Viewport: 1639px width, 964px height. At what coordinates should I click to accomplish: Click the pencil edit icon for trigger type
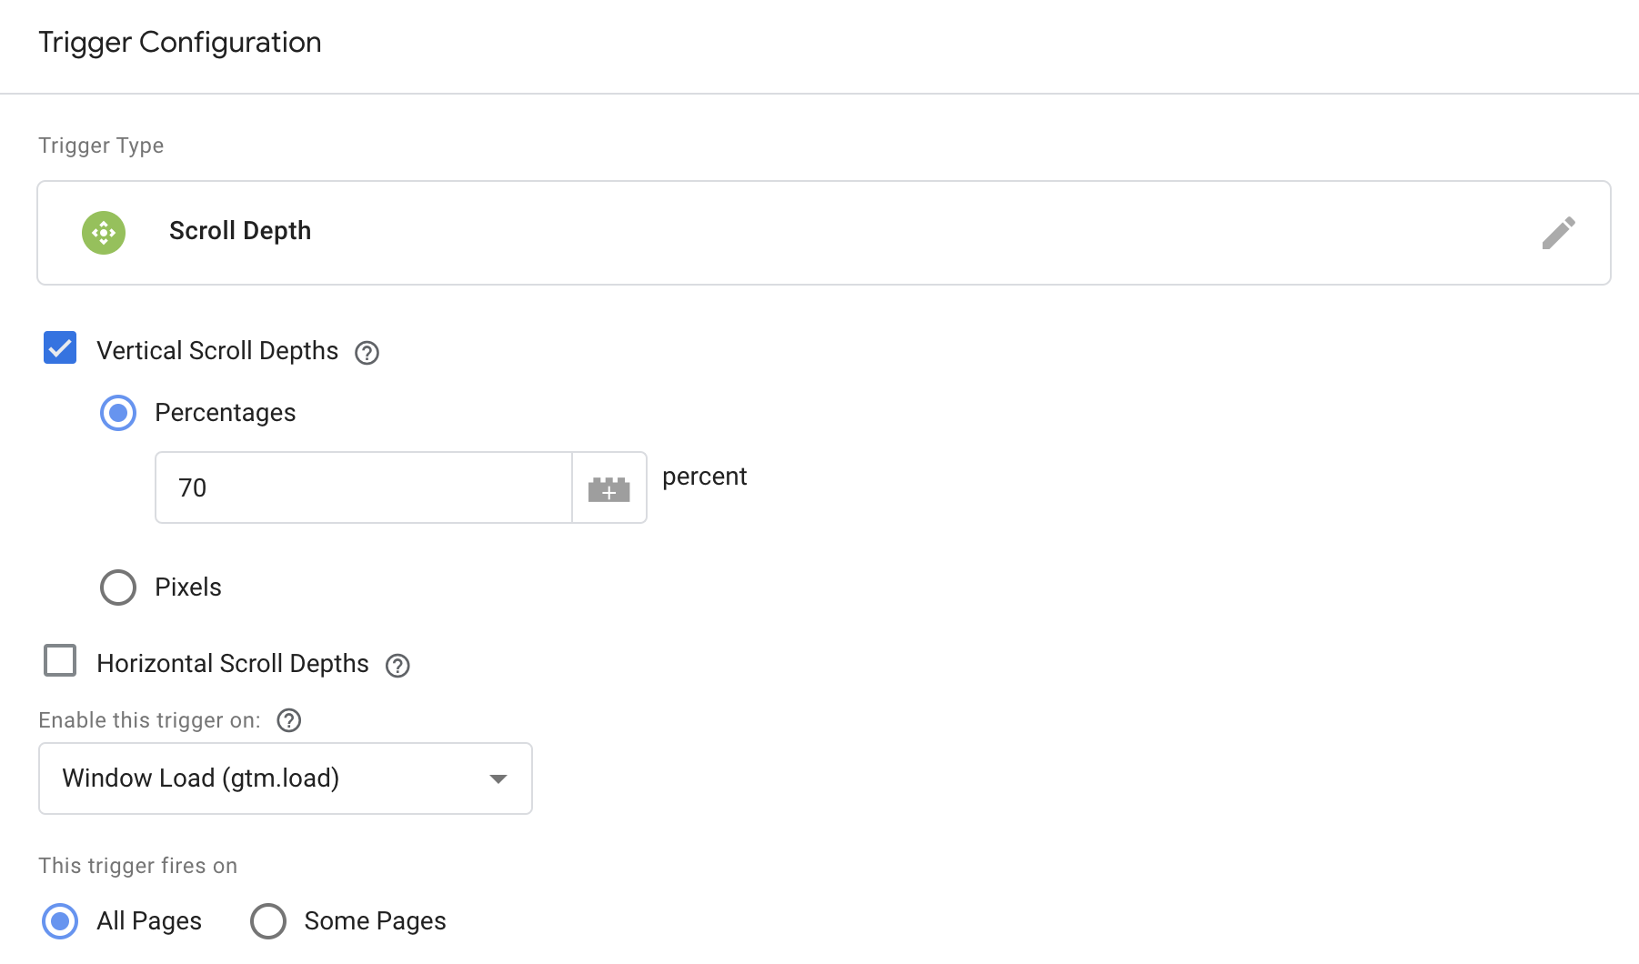[1558, 233]
